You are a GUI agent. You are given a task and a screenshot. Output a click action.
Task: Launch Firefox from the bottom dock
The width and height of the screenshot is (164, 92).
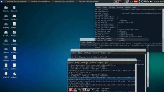click(84, 90)
